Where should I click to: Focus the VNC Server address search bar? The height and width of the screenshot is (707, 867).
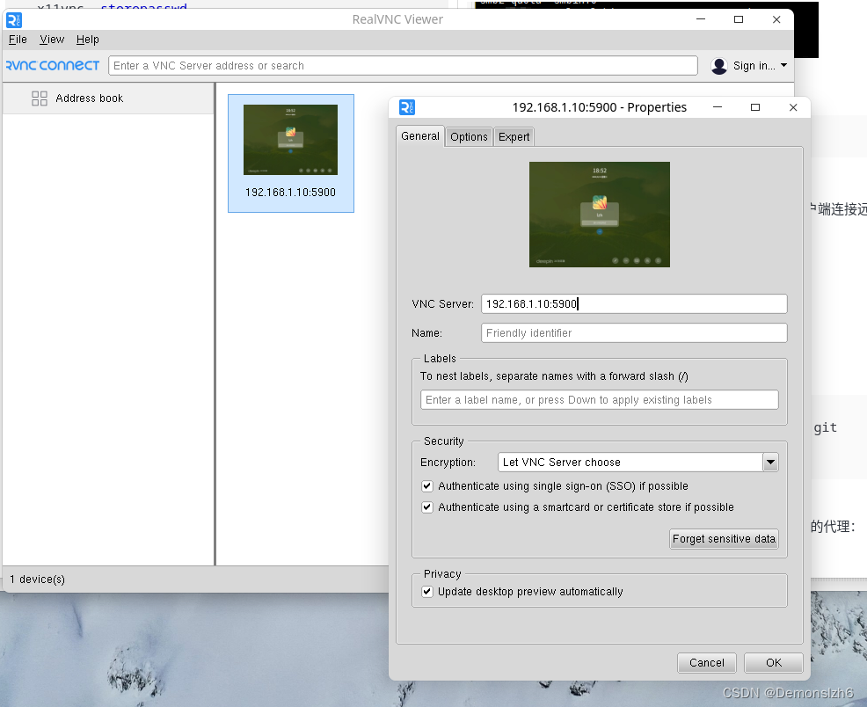pos(403,65)
